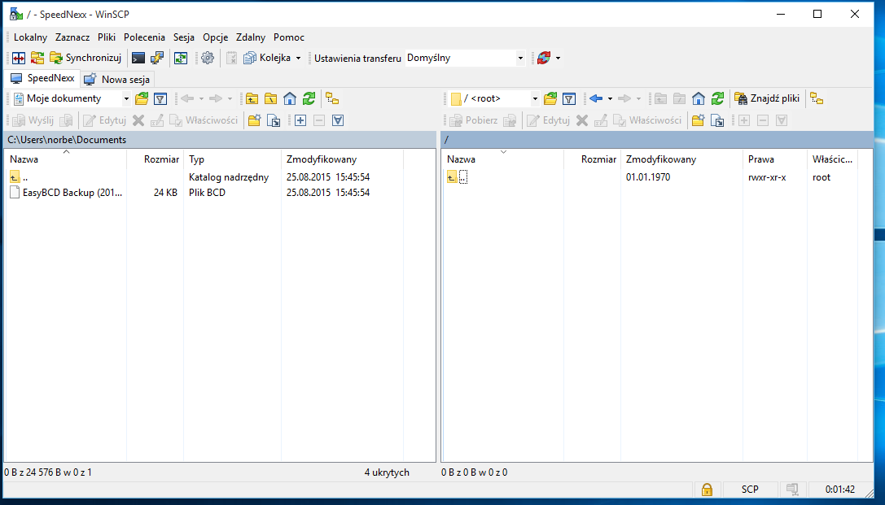The height and width of the screenshot is (505, 885).
Task: Sort local files by Rozmiar column
Action: tap(156, 159)
